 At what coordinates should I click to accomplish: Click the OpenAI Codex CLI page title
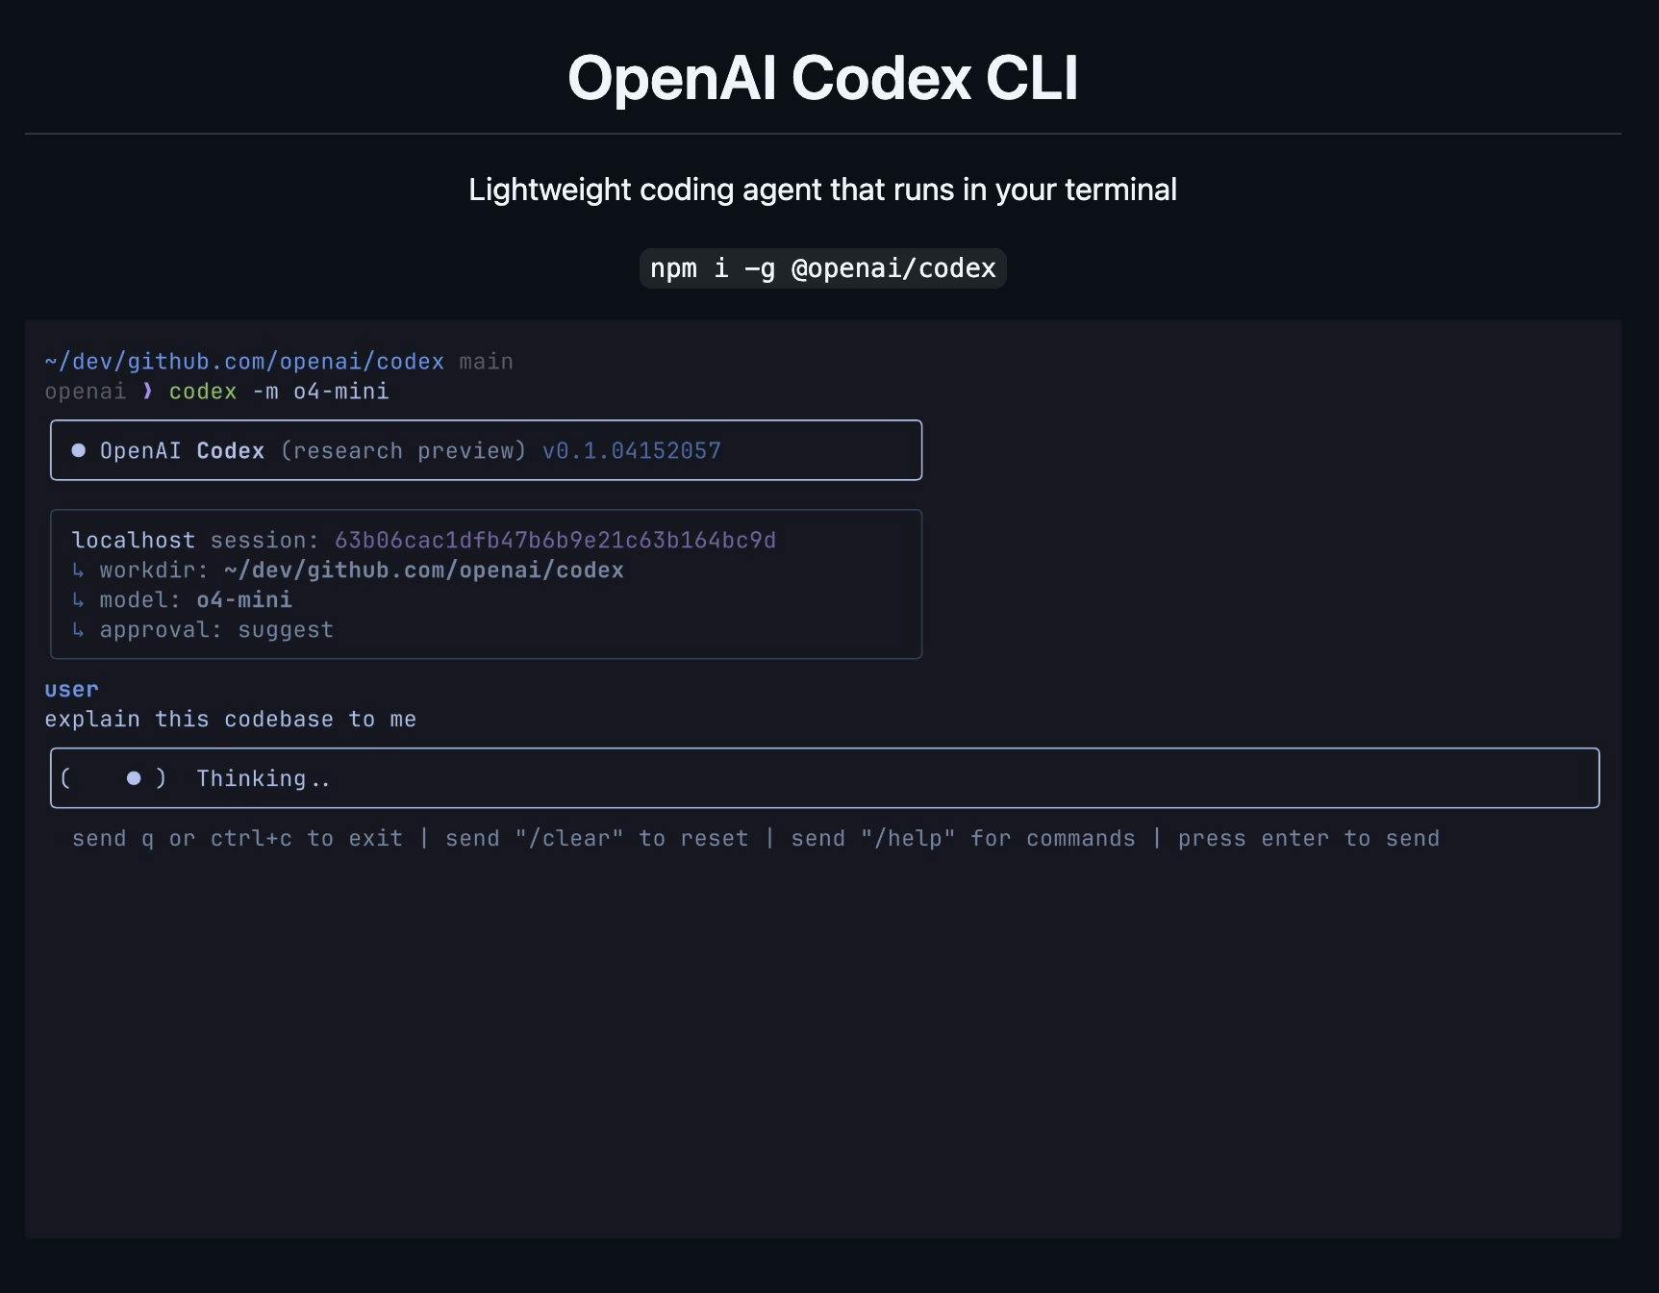(823, 78)
